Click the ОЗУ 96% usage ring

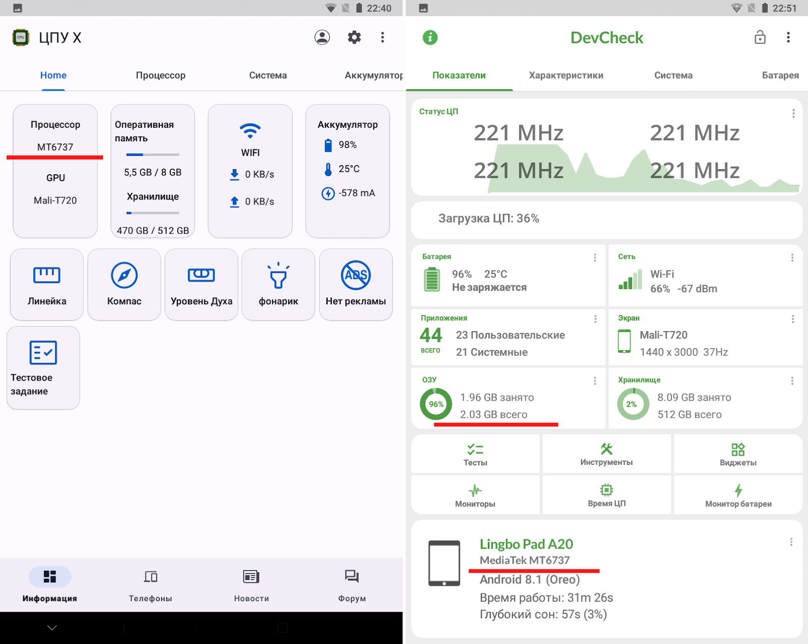point(436,404)
